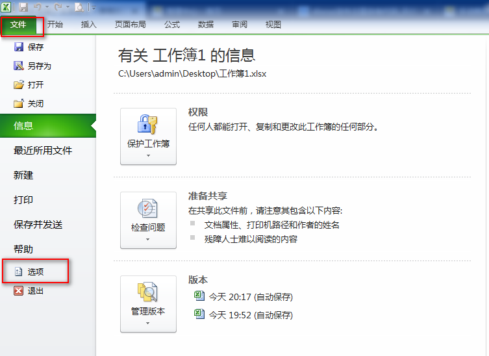Image resolution: width=489 pixels, height=356 pixels.
Task: Click the green 文件 tab
Action: pos(18,25)
